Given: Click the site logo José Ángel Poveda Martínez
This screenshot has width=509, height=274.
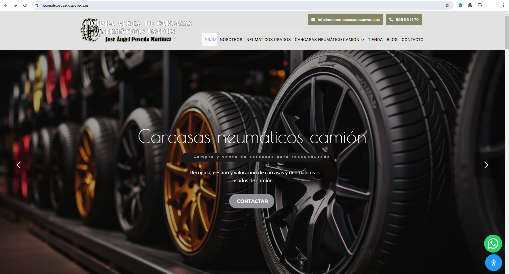Looking at the screenshot, I should (136, 30).
